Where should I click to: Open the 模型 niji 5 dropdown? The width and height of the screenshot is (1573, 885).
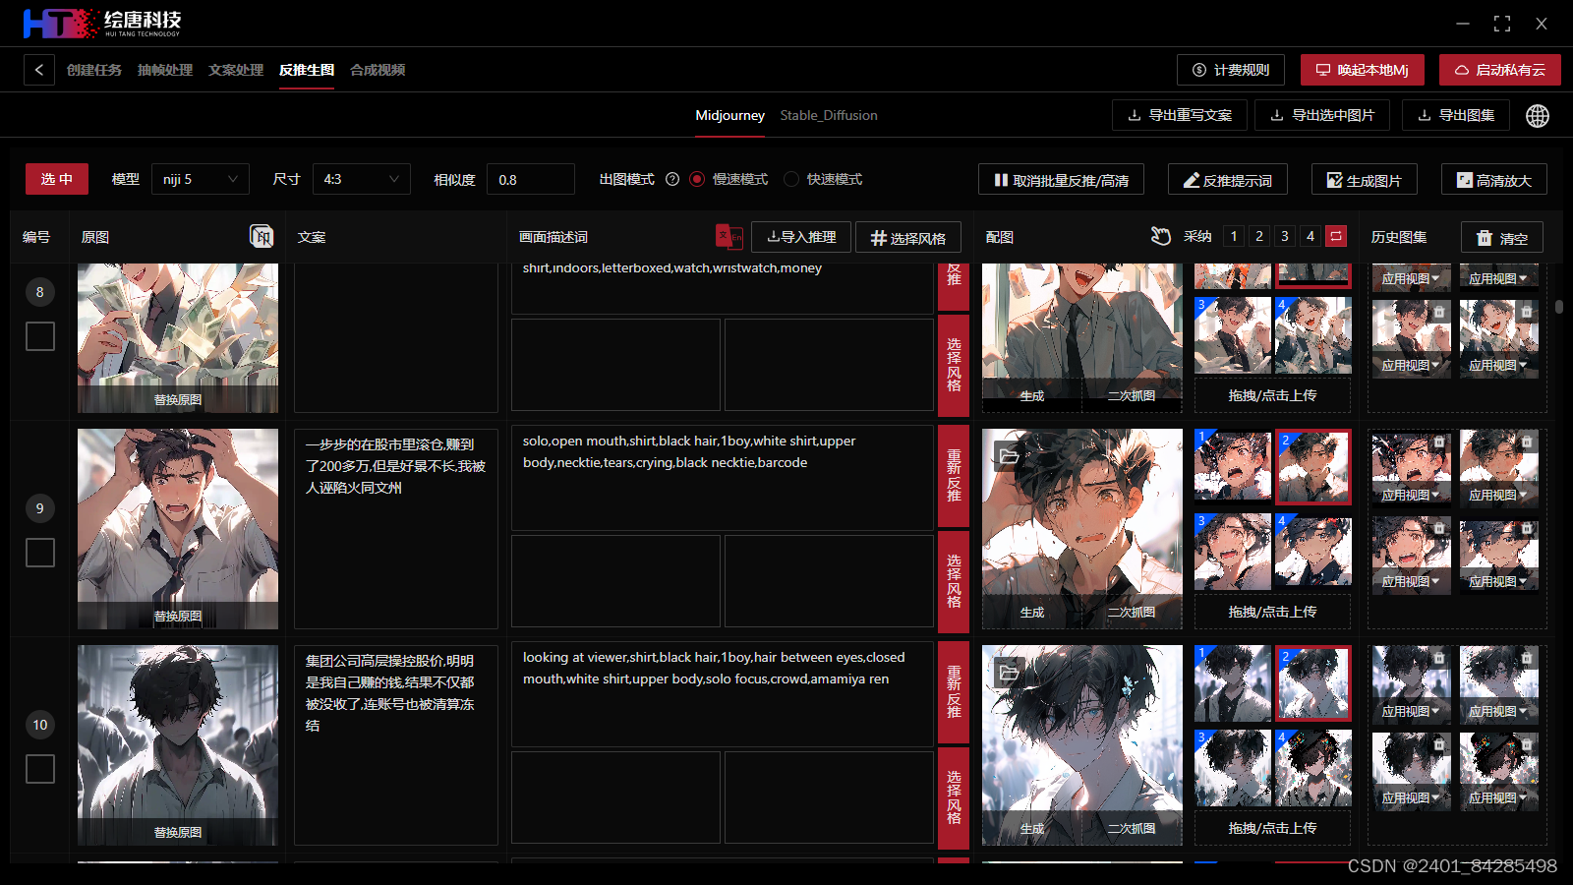201,179
